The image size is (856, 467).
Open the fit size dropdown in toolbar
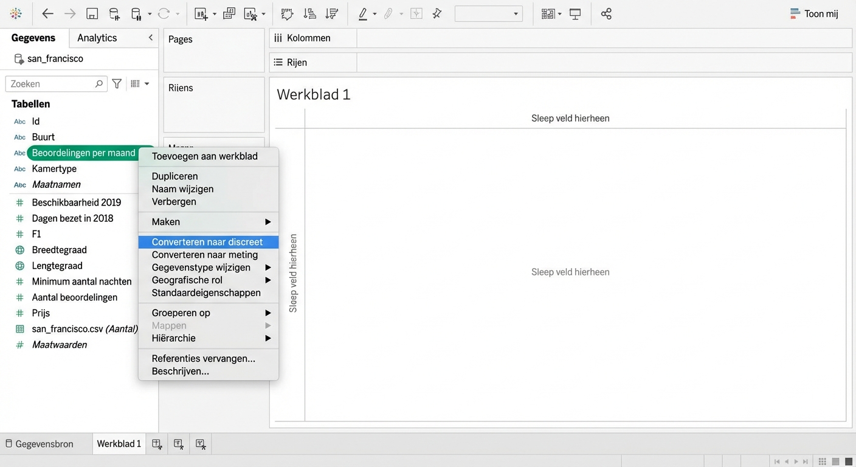(x=488, y=14)
